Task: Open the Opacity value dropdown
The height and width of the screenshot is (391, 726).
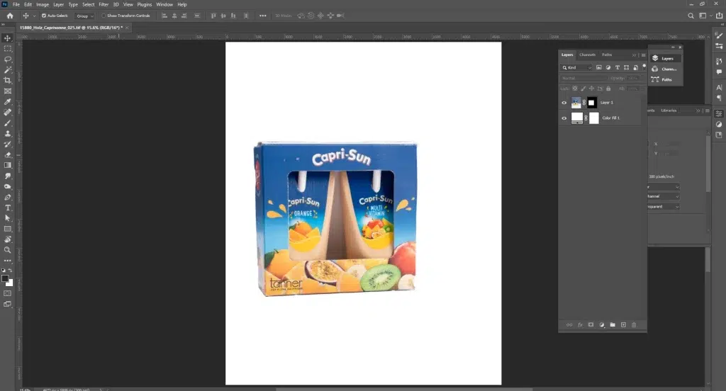Action: click(633, 78)
